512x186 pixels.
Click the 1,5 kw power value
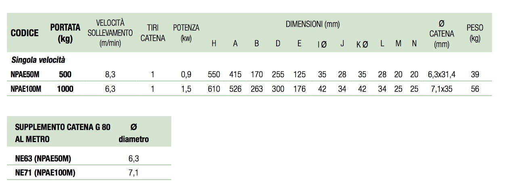(x=186, y=89)
